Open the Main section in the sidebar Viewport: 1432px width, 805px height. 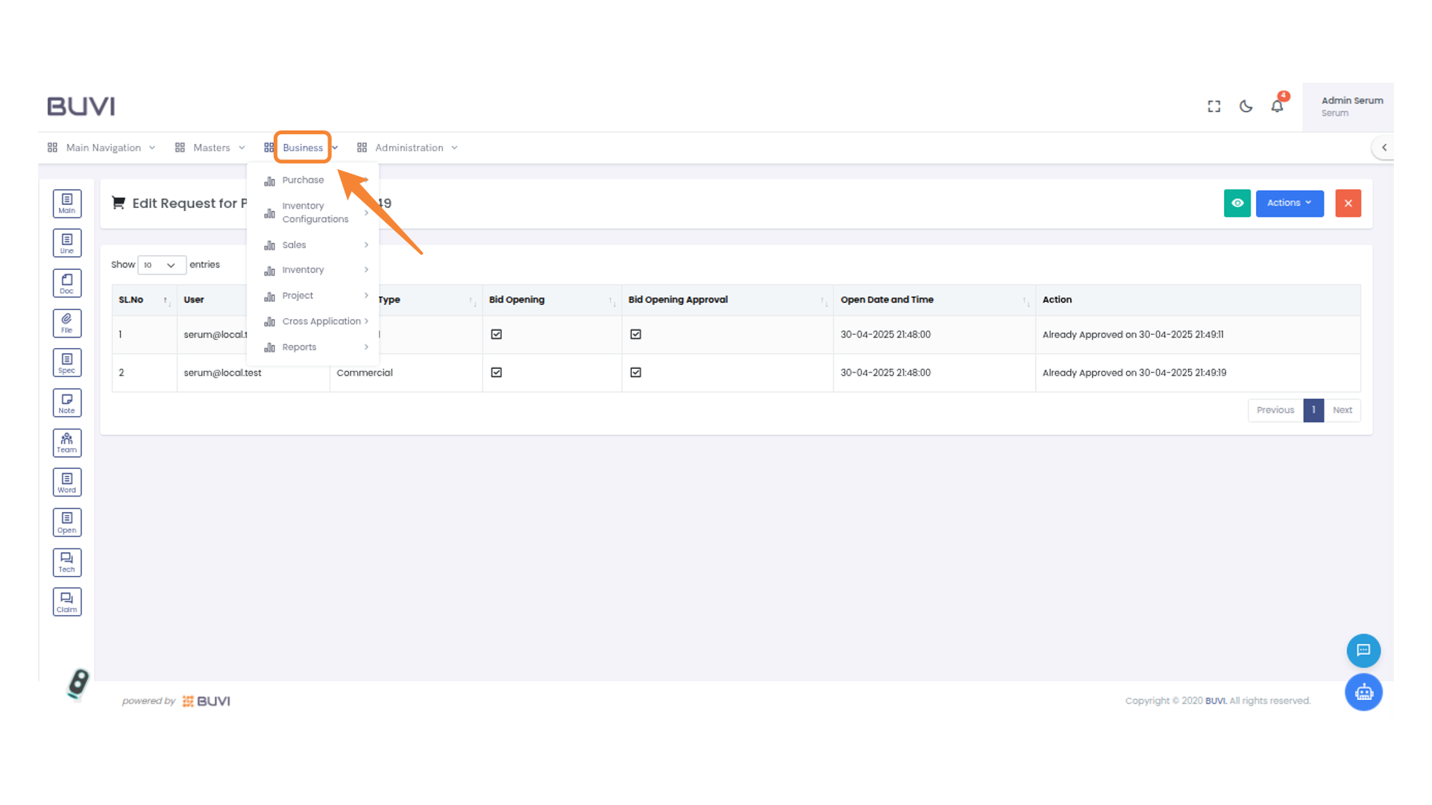tap(67, 203)
